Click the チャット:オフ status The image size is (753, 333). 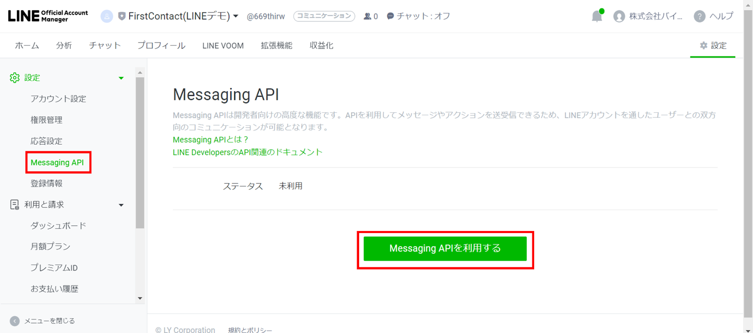[x=418, y=16]
